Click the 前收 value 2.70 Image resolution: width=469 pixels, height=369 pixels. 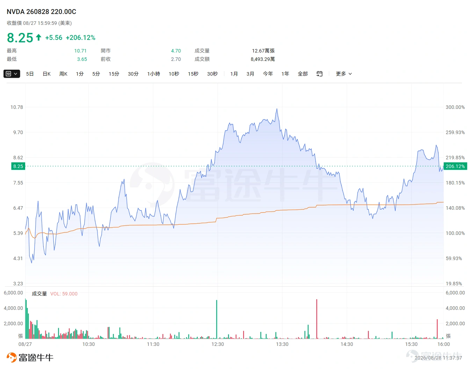click(x=176, y=59)
